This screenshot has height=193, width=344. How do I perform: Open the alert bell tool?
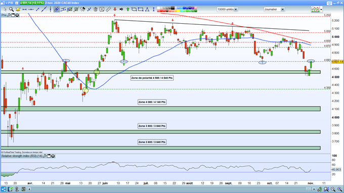[18, 10]
